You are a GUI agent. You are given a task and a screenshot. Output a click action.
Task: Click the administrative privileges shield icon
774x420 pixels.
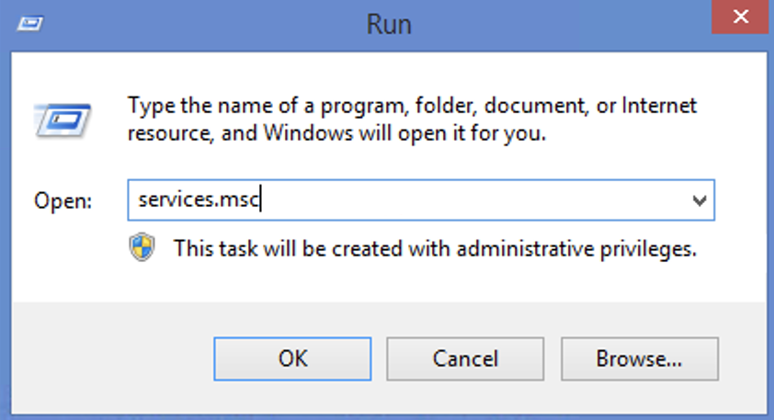tap(142, 247)
